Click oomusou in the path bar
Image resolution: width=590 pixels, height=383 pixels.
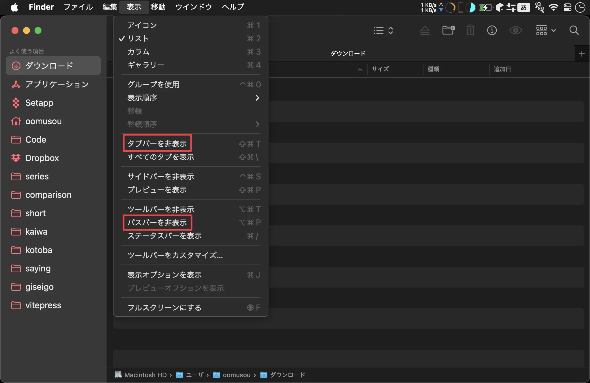click(232, 375)
